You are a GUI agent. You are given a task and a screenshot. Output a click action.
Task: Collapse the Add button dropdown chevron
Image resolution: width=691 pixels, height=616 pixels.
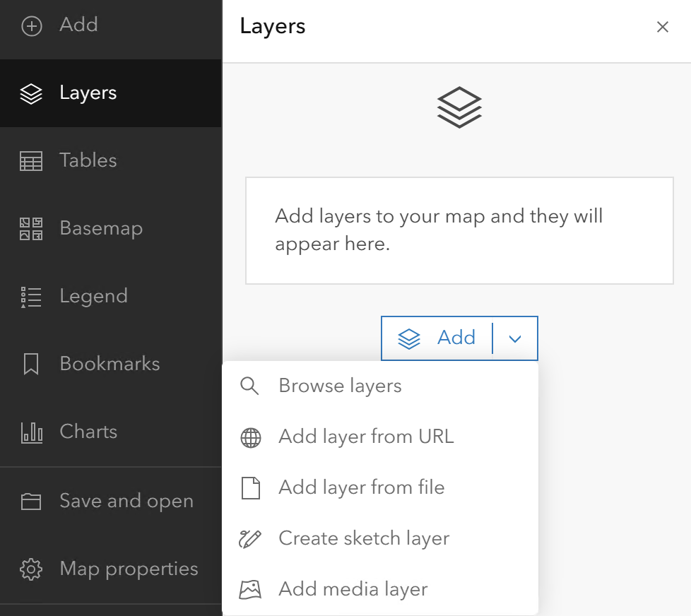tap(515, 339)
